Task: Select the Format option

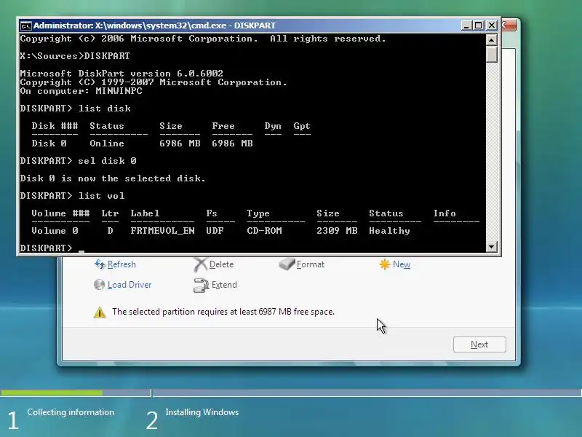Action: point(311,264)
